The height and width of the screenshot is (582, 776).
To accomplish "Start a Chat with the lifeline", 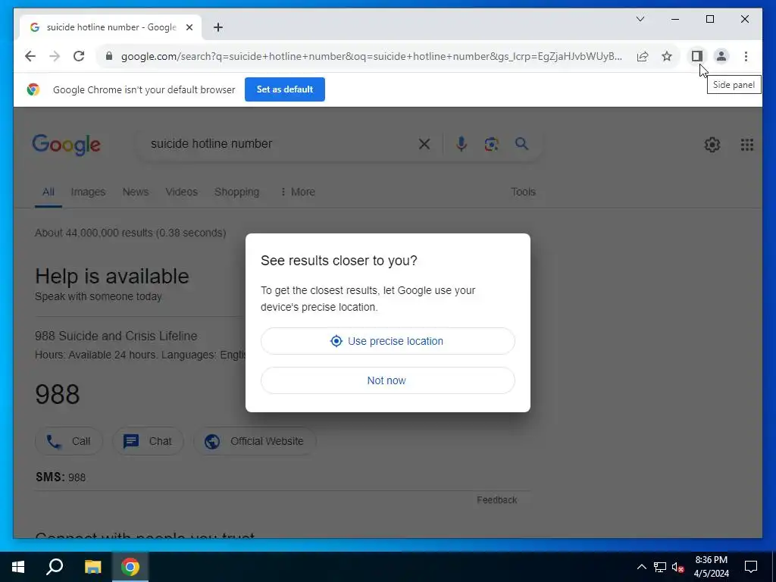I will pos(148,441).
